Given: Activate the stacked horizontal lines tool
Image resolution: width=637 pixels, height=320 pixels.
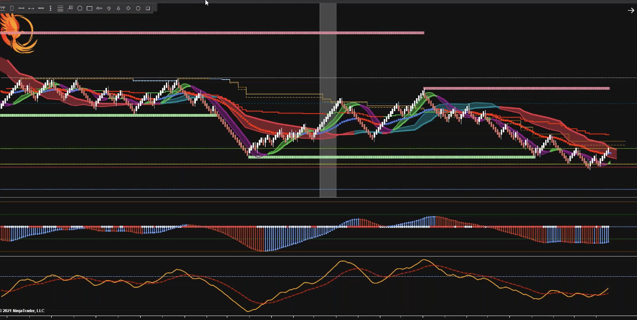Looking at the screenshot, I should tap(60, 8).
